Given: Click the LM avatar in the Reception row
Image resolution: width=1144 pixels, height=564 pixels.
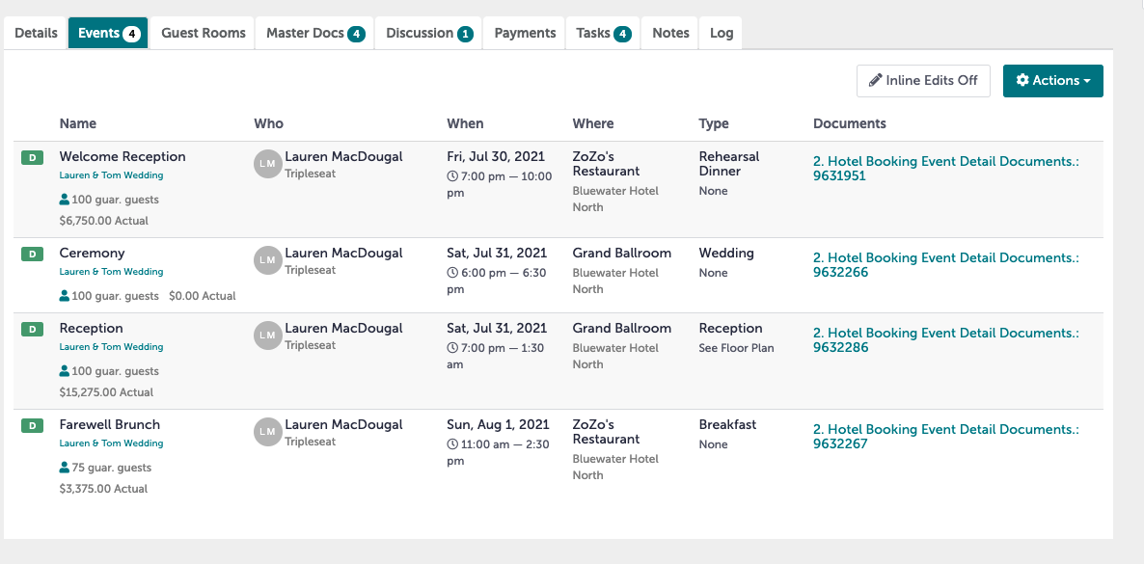Looking at the screenshot, I should click(x=268, y=336).
